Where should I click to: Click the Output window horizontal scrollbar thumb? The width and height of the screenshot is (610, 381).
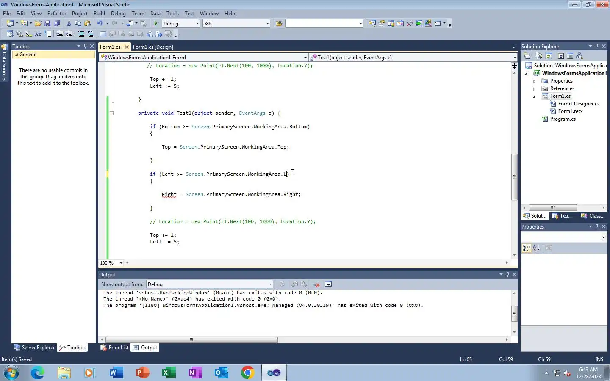pos(191,340)
